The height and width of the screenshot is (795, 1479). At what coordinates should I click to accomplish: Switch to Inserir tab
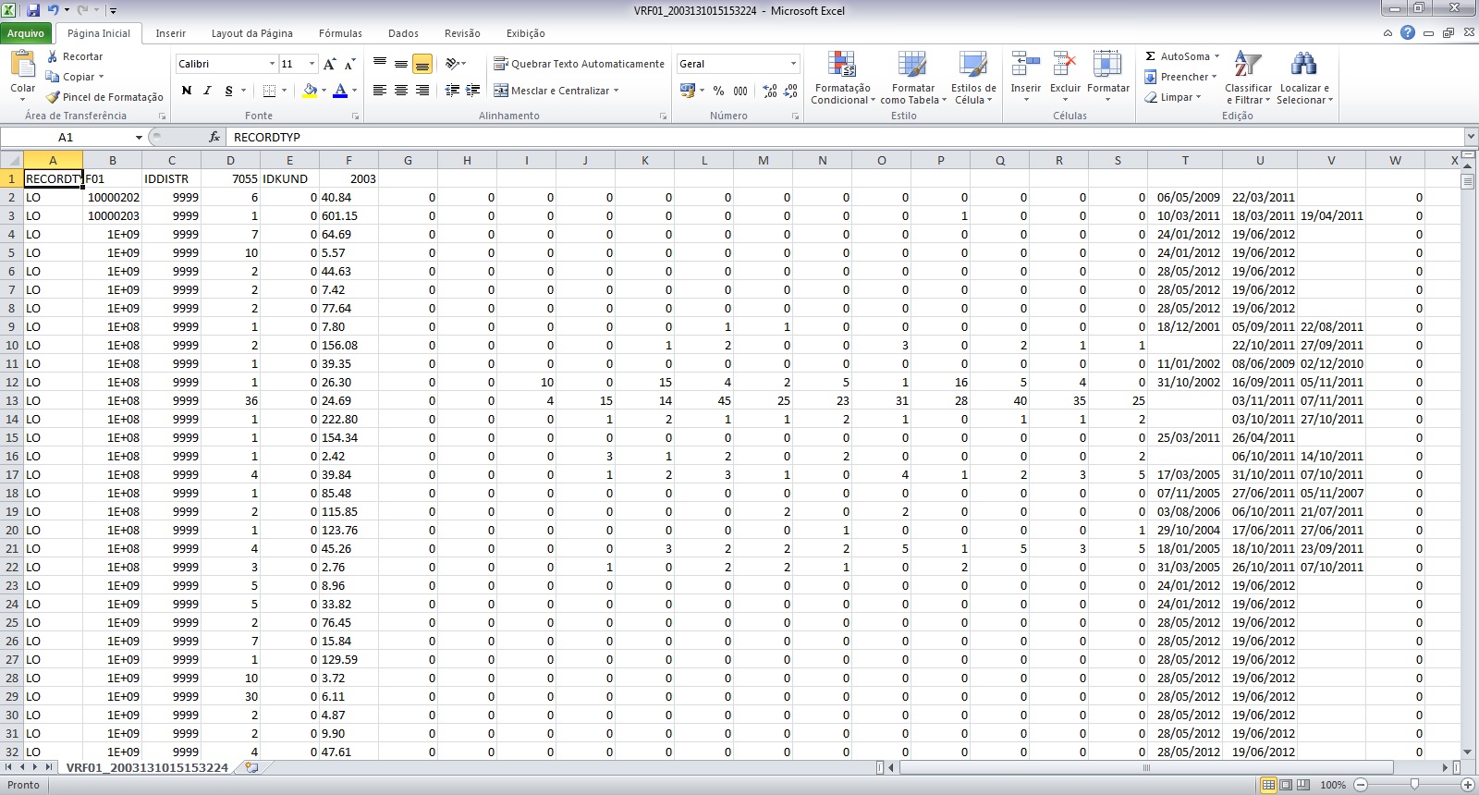tap(170, 33)
